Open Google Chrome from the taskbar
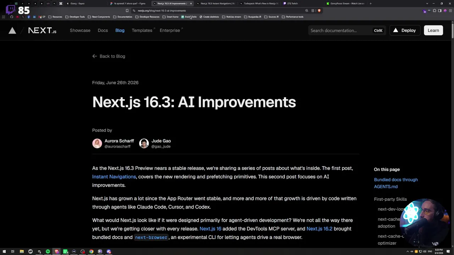454x255 pixels. [91, 252]
